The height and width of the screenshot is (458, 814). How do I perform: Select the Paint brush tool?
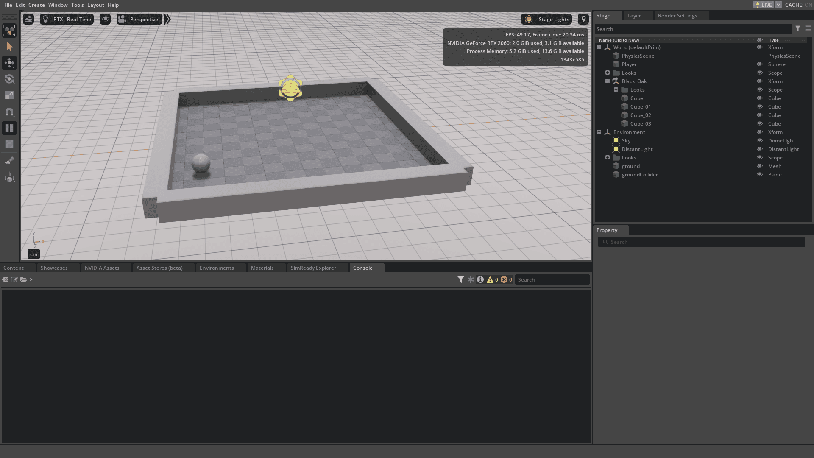9,161
